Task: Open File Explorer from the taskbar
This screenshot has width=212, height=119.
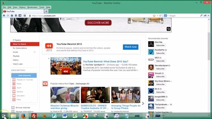Action: pyautogui.click(x=13, y=116)
